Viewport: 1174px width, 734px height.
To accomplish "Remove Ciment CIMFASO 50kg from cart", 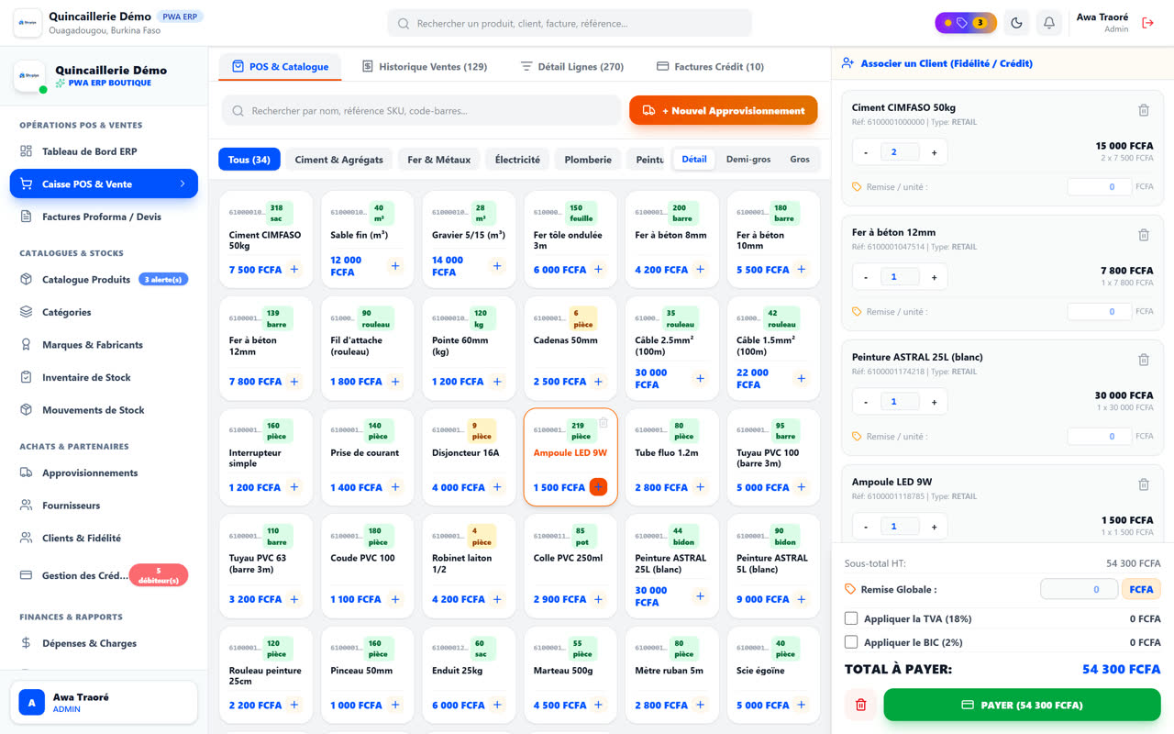I will 1144,110.
